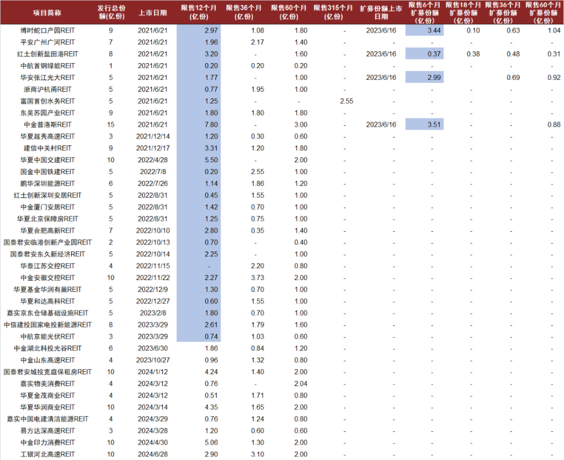Select the 限售315个月(亿份) column header
Image resolution: width=564 pixels, height=460 pixels.
(333, 13)
